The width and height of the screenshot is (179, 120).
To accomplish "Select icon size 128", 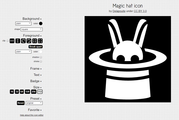I will [x=27, y=92].
